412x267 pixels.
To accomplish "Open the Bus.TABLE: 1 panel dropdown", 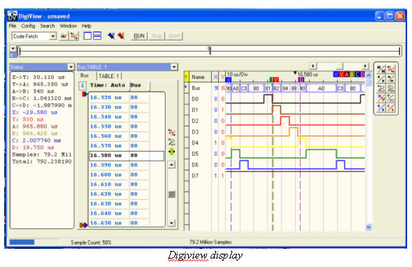I will [174, 67].
